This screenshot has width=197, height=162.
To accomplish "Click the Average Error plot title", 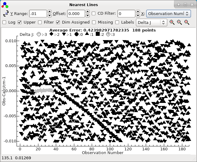I will (x=102, y=30).
